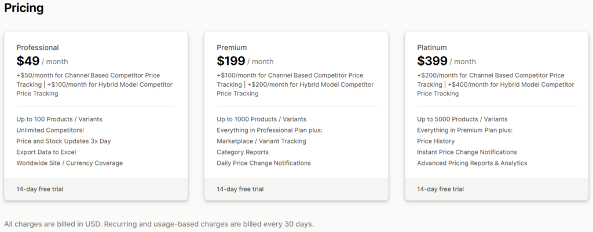Screen dimensions: 593x232
Task: Click Platinum plan's 14-day free trial
Action: pos(441,189)
